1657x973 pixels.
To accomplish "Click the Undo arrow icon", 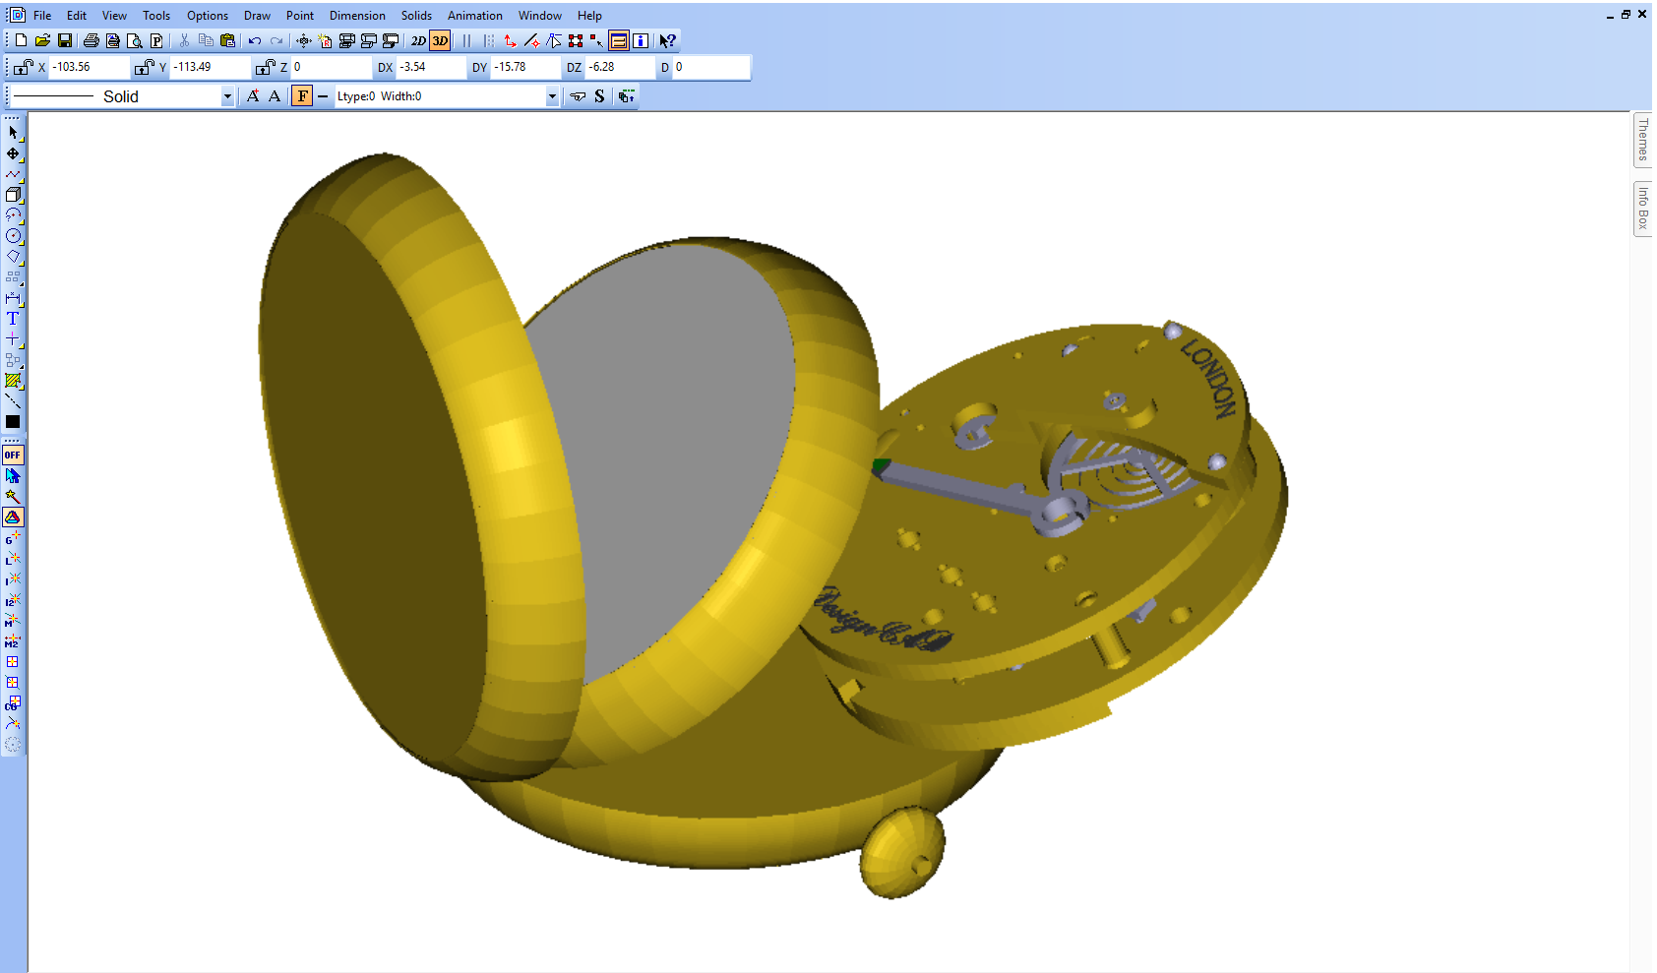I will [x=255, y=40].
